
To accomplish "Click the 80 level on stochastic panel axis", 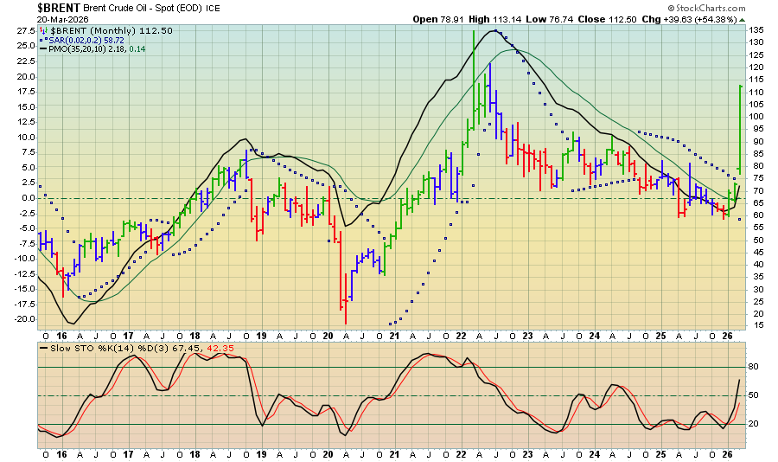I will pos(753,367).
